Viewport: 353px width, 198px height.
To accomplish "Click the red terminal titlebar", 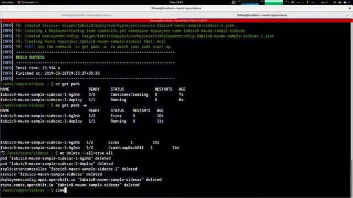I will pos(176,20).
